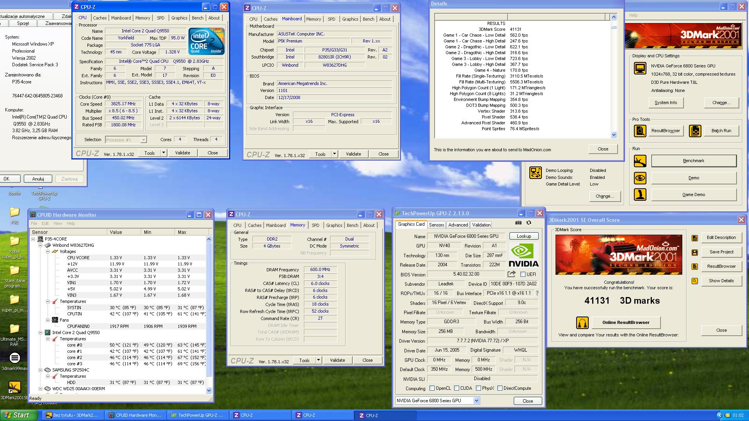Select the Ultimate_MS RAR desktop folder
The width and height of the screenshot is (749, 421).
tap(14, 335)
